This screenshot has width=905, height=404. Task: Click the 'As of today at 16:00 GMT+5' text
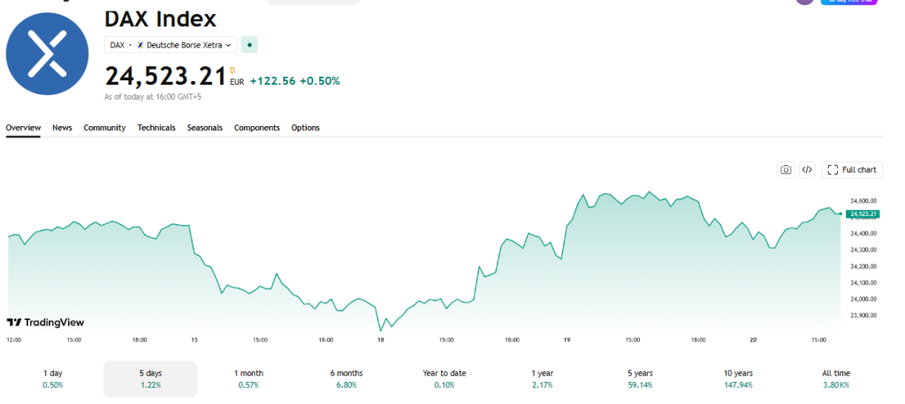152,97
